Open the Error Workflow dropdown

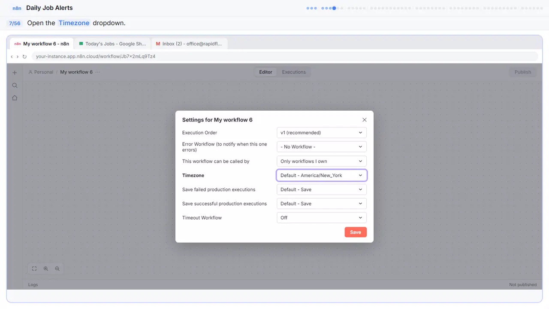[322, 147]
